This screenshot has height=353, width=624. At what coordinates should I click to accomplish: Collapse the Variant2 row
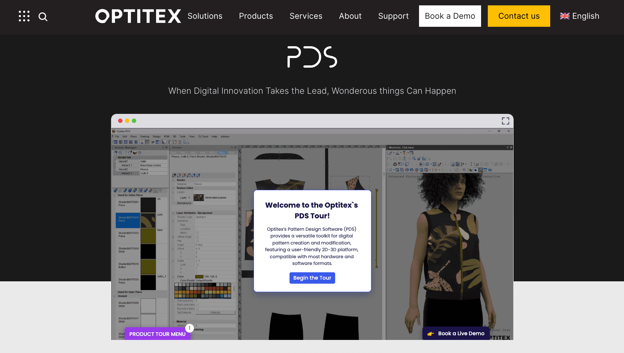coord(114,169)
